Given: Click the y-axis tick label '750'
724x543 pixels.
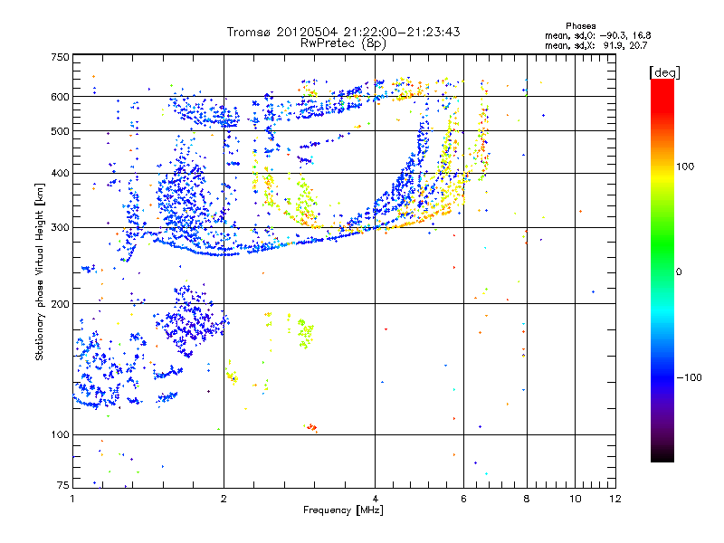Looking at the screenshot, I should [x=61, y=57].
